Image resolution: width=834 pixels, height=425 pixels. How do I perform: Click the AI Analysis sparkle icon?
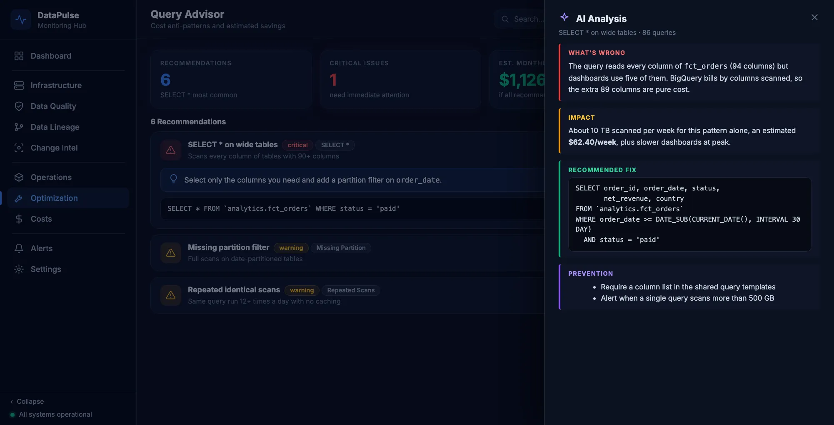(564, 17)
